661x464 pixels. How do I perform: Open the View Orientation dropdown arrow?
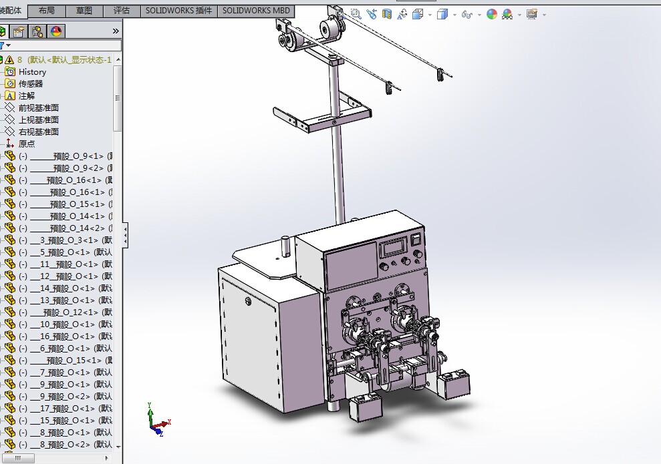tap(429, 15)
